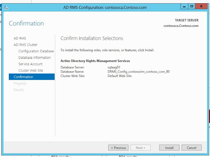Open the AD RMS Cluster step
210x157 pixels.
[x=26, y=45]
